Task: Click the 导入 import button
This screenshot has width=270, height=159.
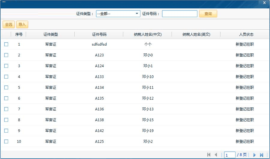Action: [22, 25]
